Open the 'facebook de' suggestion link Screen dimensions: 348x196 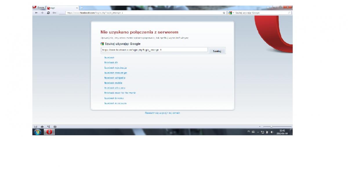(x=111, y=62)
